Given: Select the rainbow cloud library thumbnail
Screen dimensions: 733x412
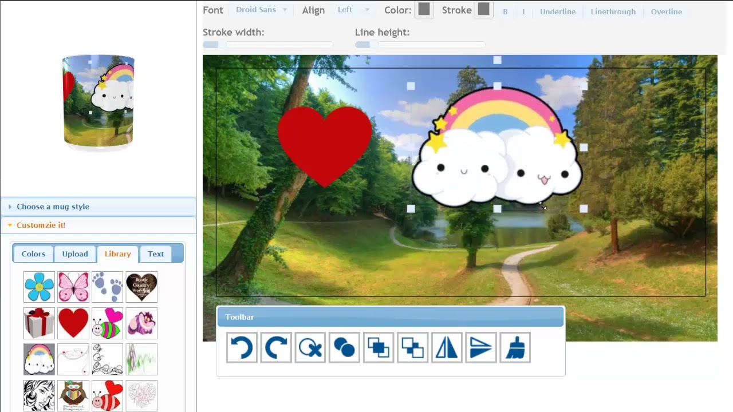Looking at the screenshot, I should click(x=39, y=359).
